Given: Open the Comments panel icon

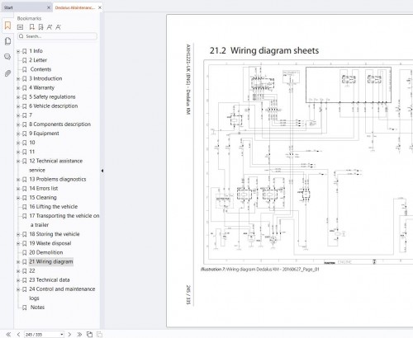Looking at the screenshot, I should coord(7,57).
